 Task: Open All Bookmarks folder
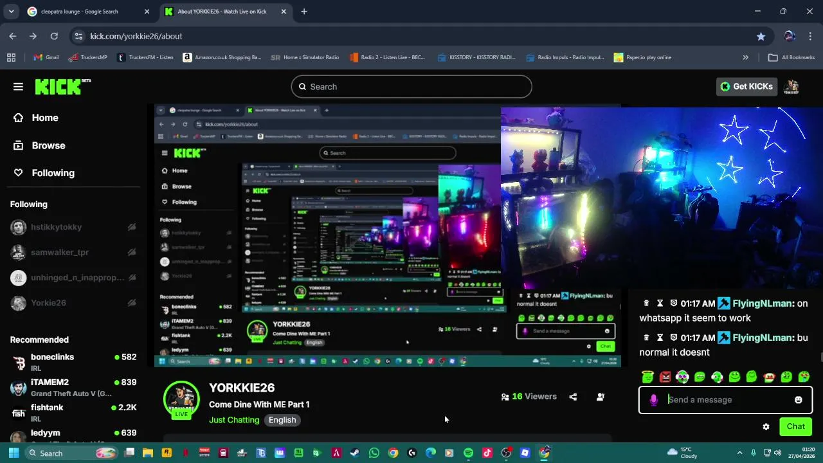point(791,57)
